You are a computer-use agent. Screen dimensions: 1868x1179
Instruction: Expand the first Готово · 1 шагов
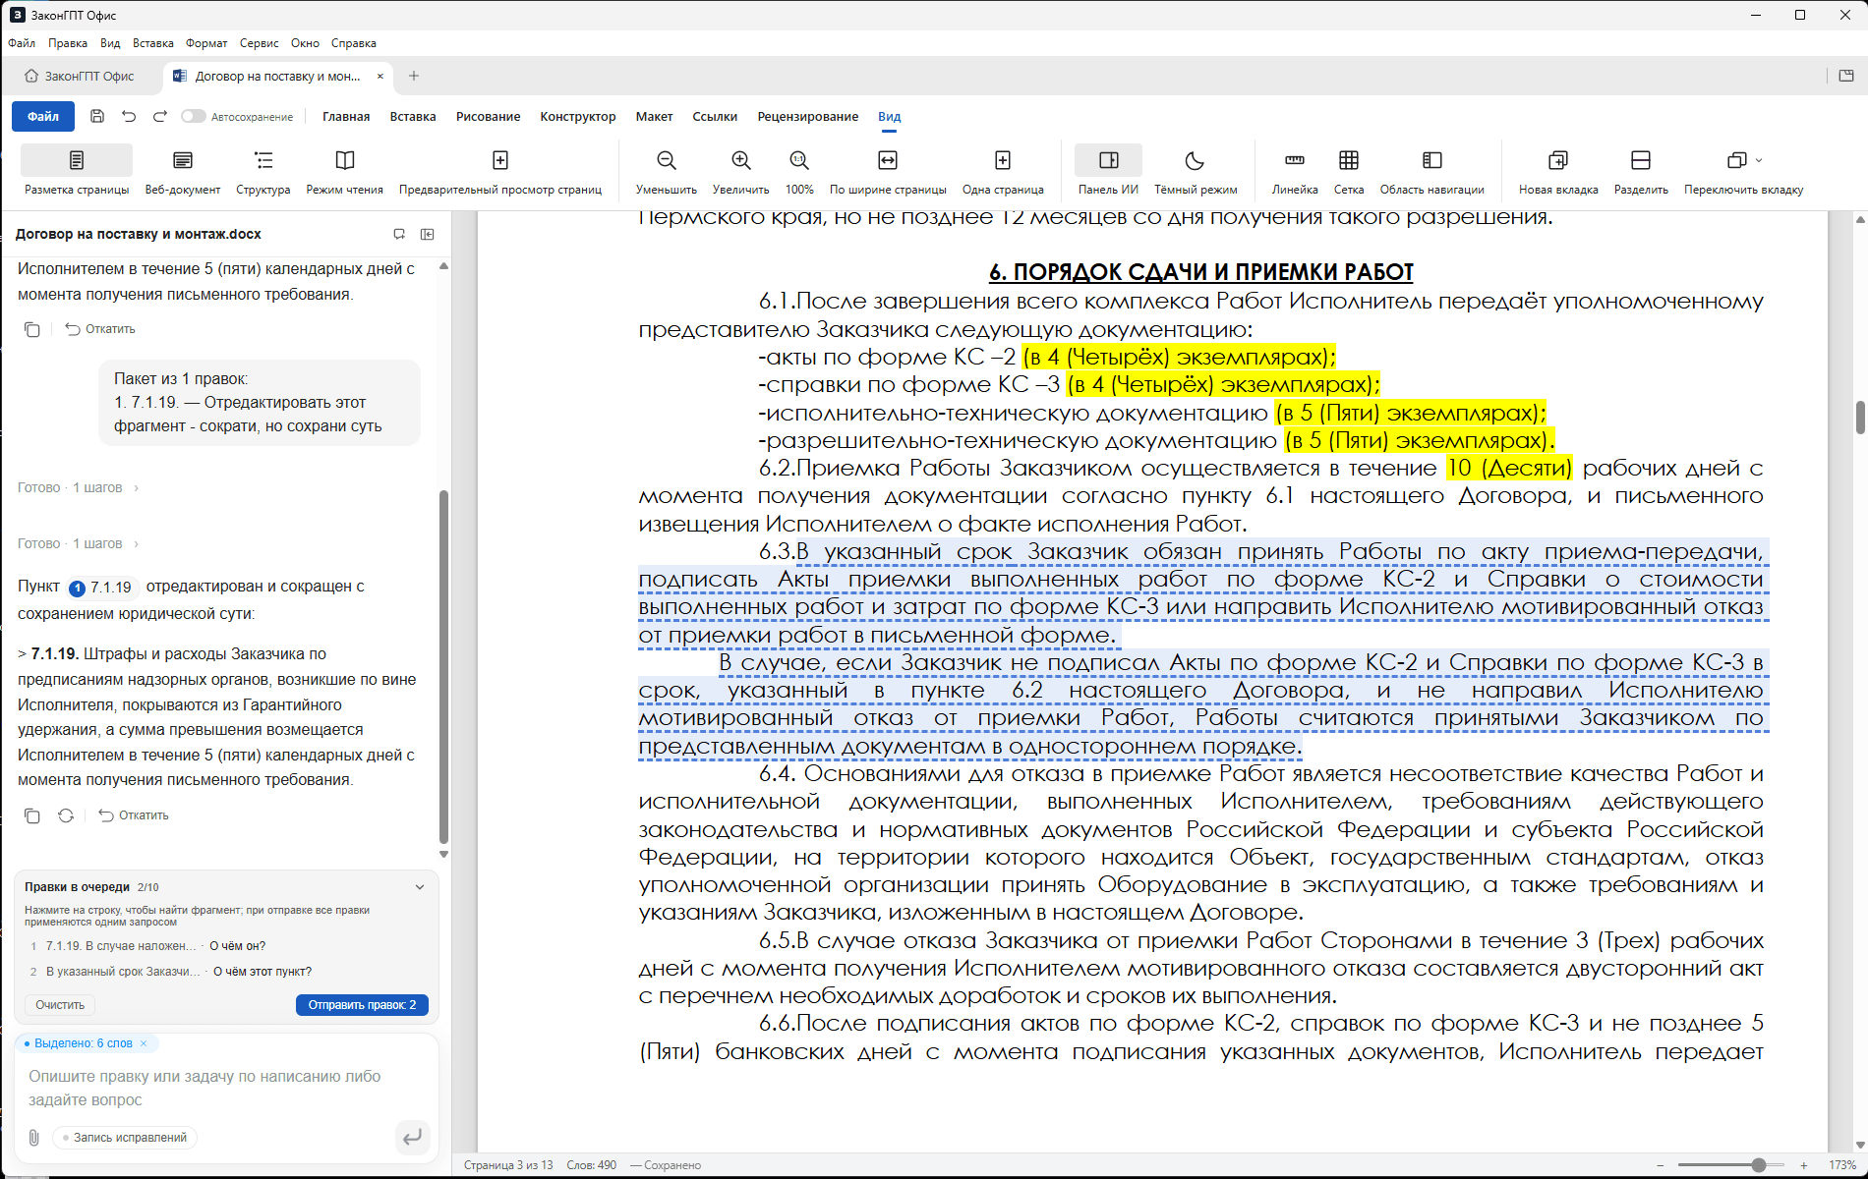(78, 487)
